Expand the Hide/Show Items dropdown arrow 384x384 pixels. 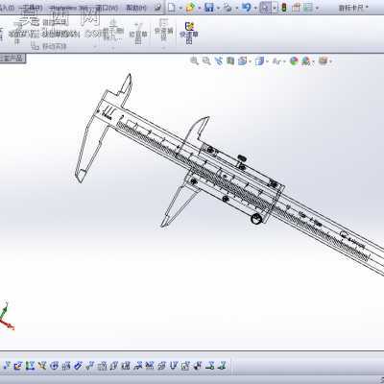coord(284,60)
